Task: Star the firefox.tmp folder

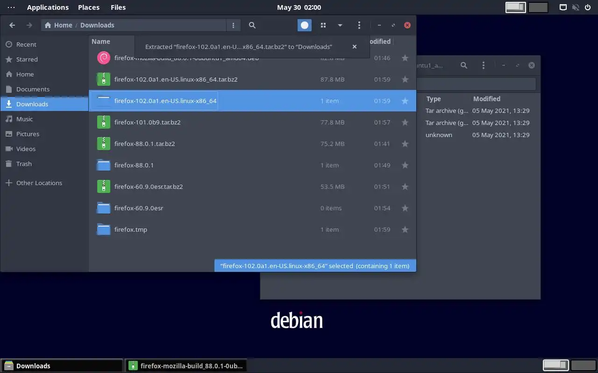Action: click(x=405, y=229)
